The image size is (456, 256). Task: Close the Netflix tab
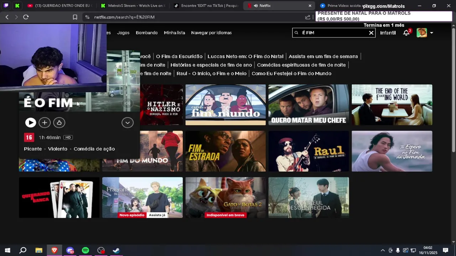pos(310,6)
